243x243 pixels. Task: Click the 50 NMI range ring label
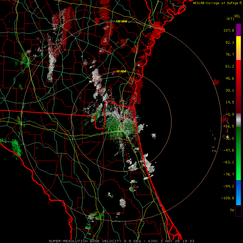(121, 72)
